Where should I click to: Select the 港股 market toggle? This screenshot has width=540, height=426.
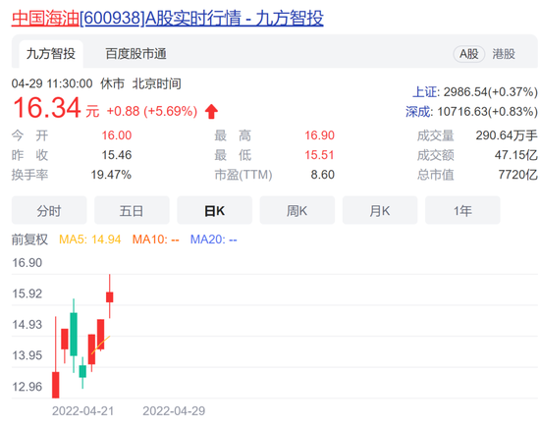[504, 54]
